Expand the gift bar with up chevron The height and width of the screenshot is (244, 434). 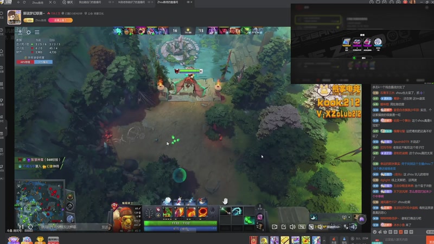pyautogui.click(x=324, y=240)
